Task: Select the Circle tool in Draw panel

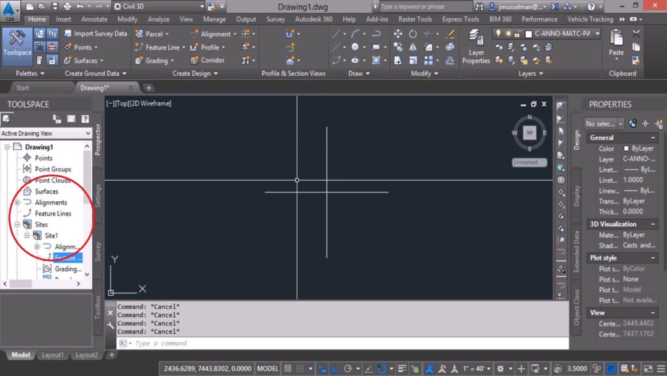Action: [355, 47]
